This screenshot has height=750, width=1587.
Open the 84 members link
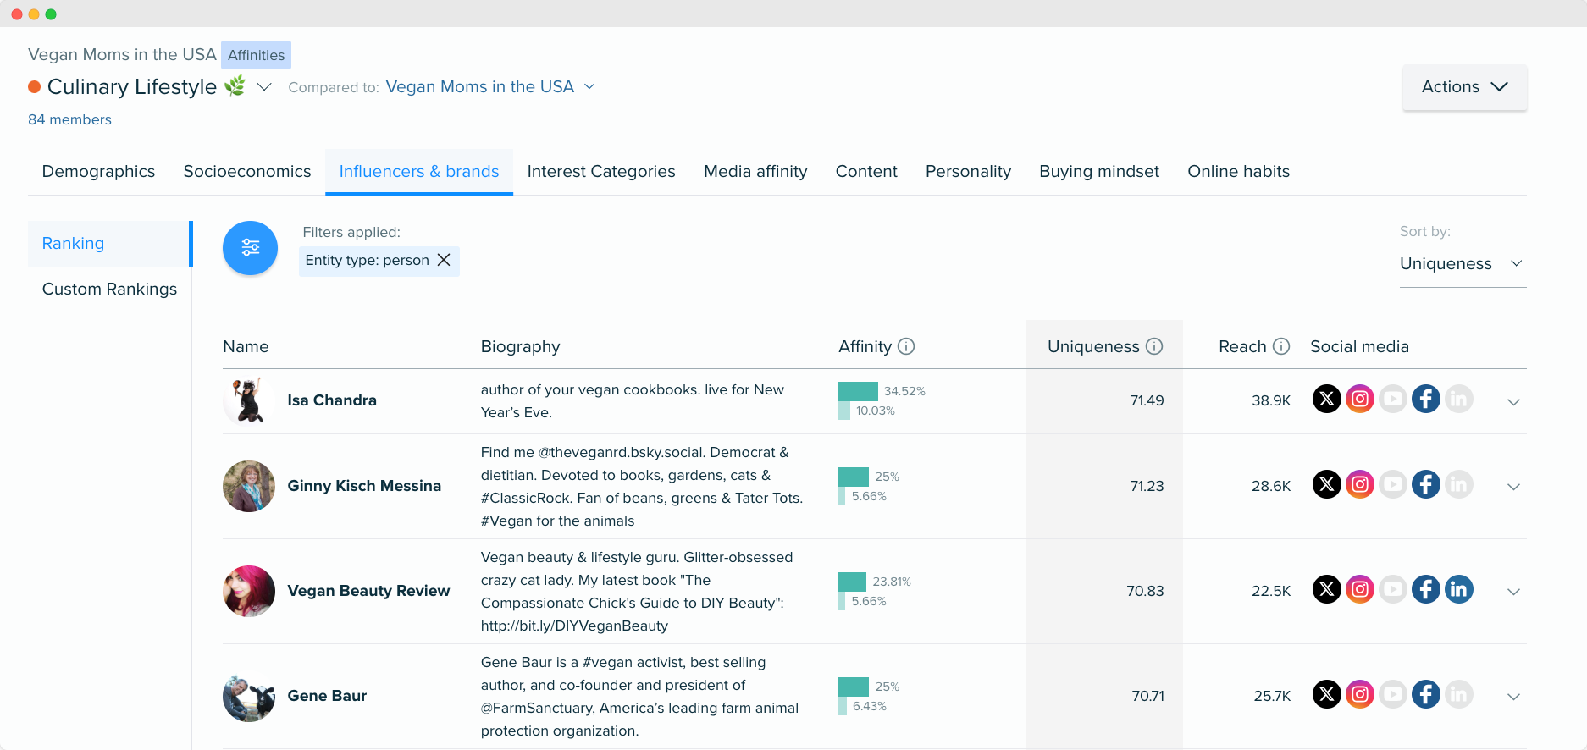point(69,120)
